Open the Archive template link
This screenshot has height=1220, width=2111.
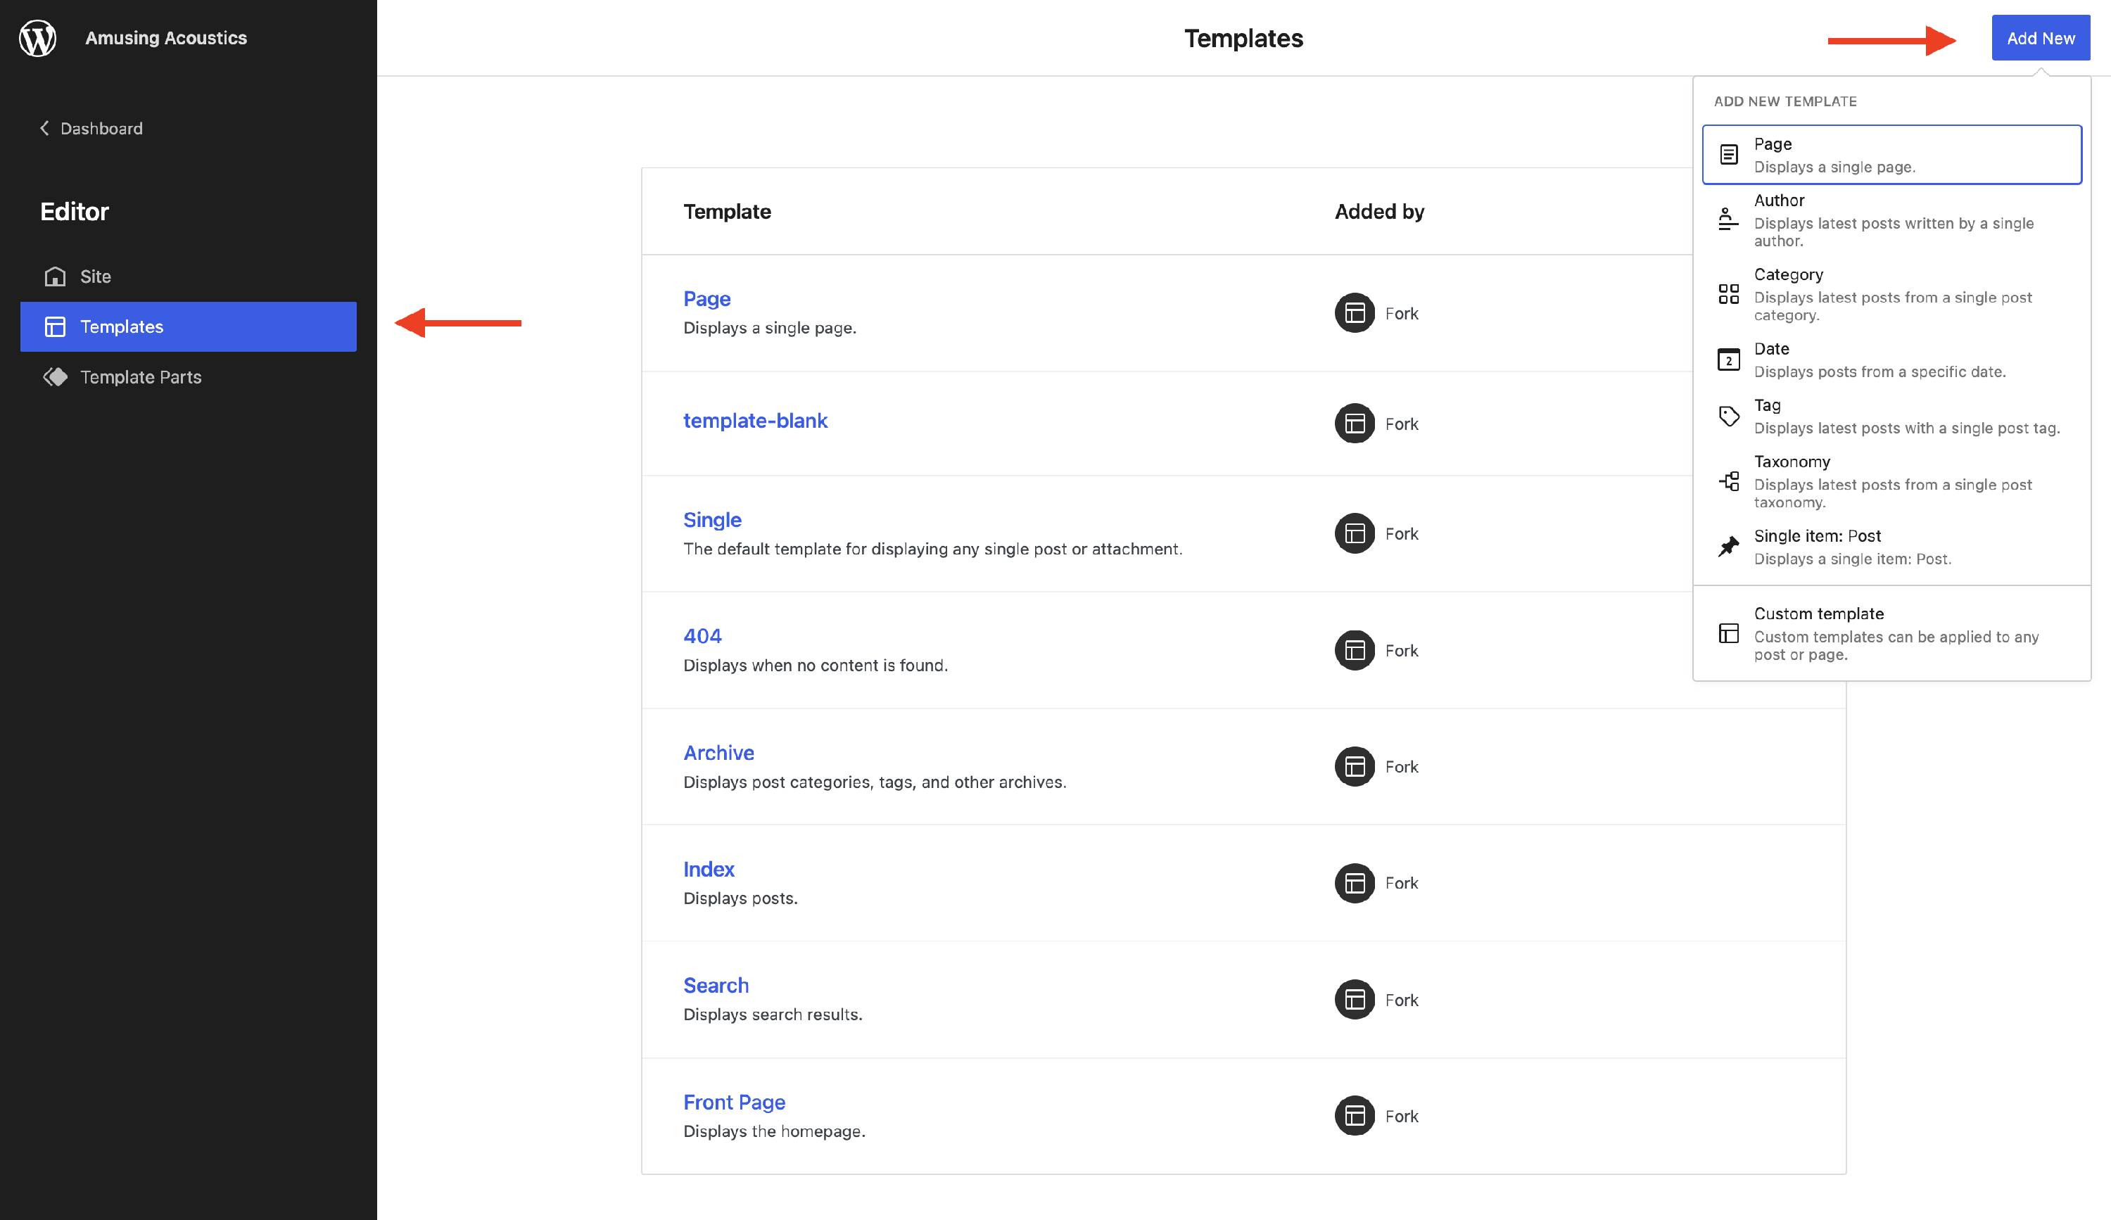[x=718, y=752]
